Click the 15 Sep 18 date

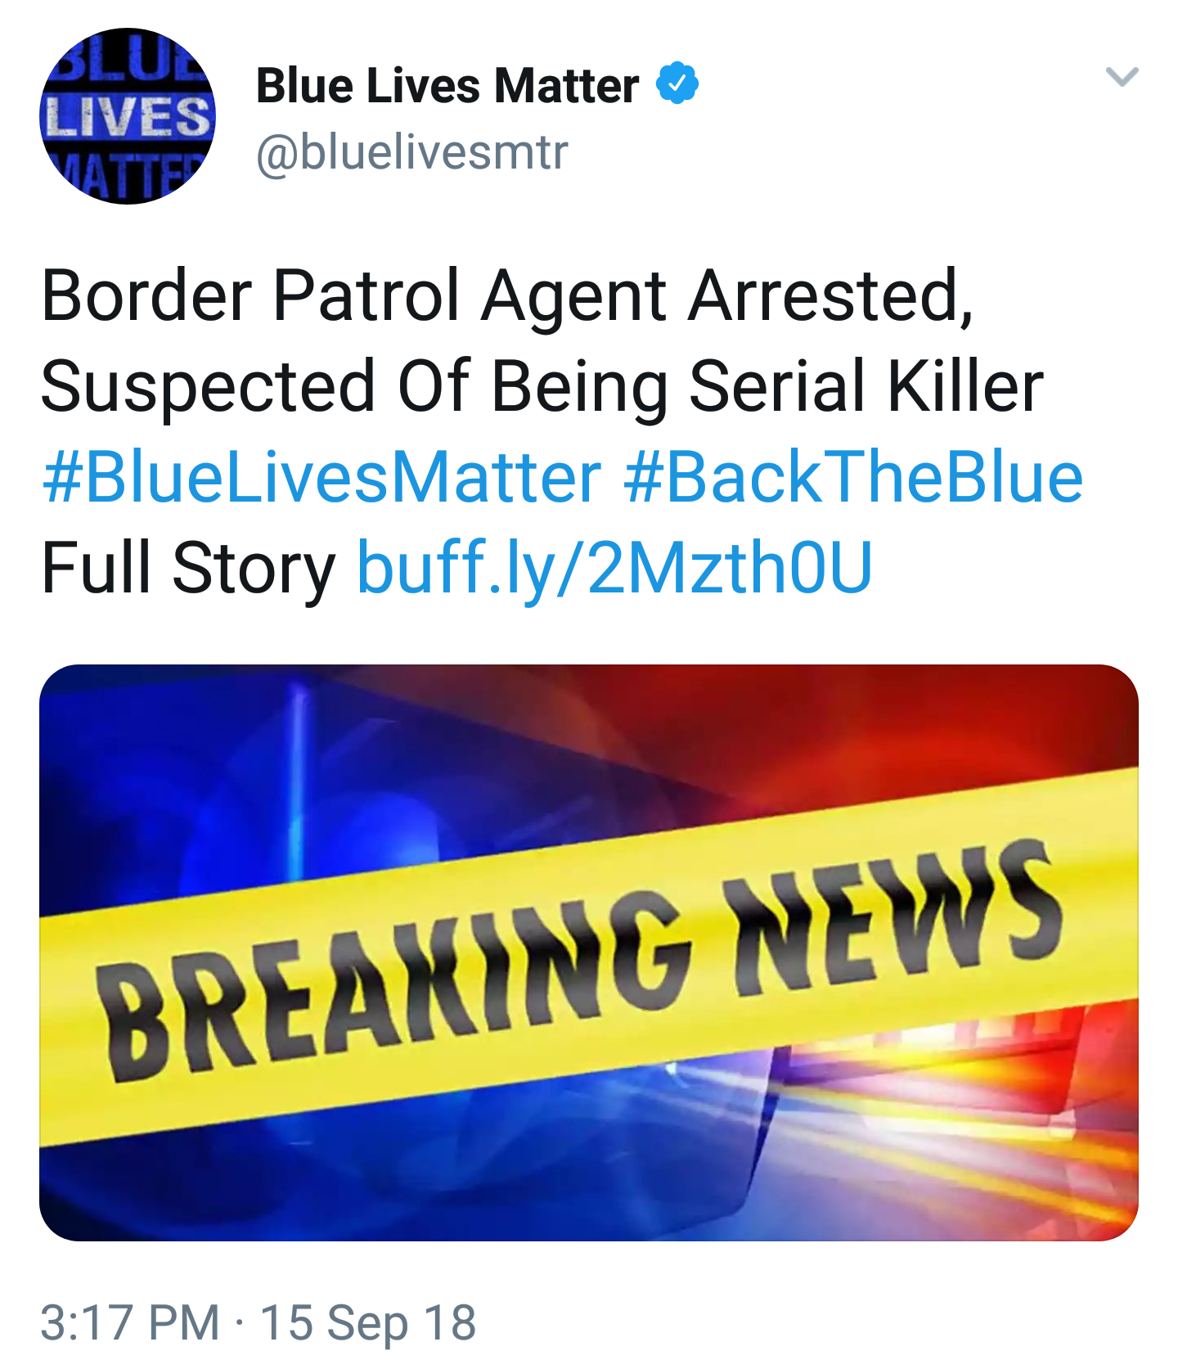click(367, 1322)
